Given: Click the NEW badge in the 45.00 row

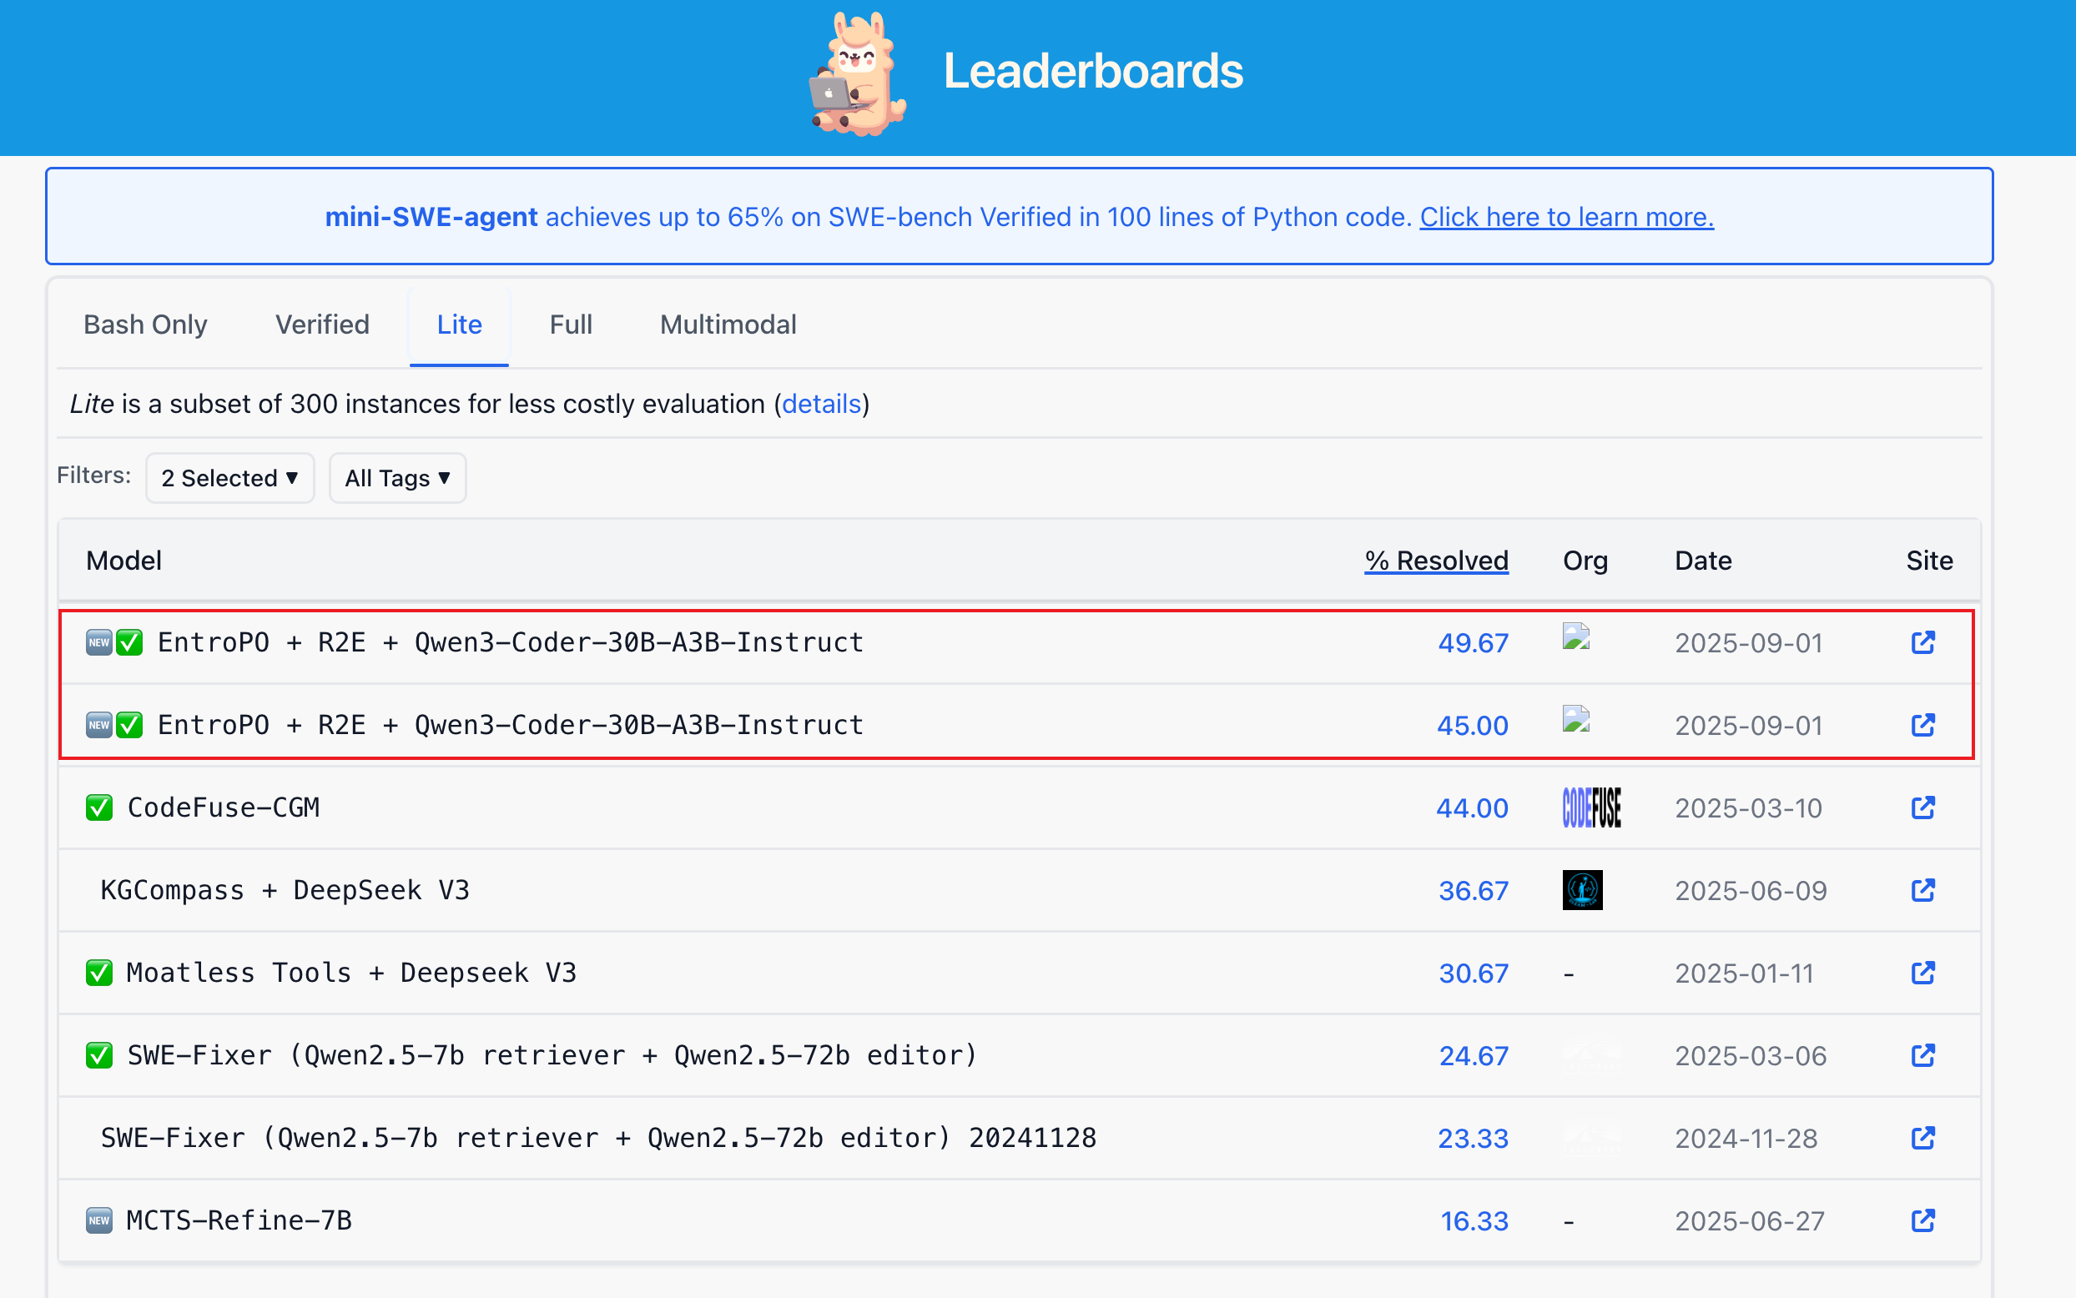Looking at the screenshot, I should (x=98, y=725).
